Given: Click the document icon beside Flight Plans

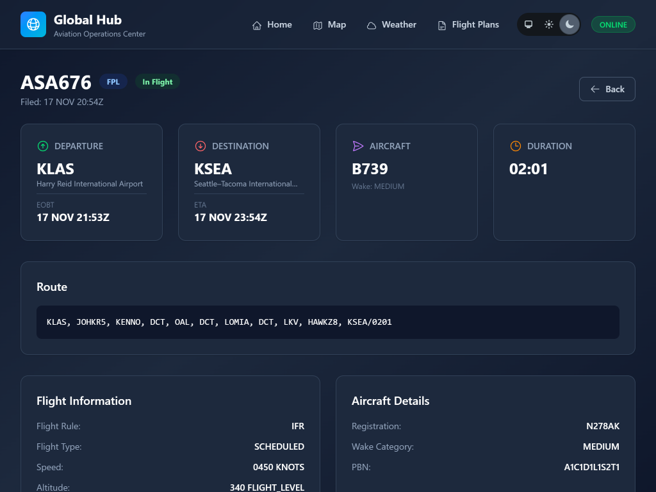Looking at the screenshot, I should pyautogui.click(x=442, y=25).
